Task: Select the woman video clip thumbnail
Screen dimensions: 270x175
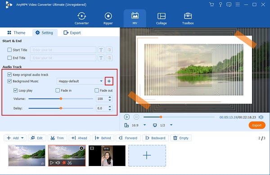Action: coord(107,156)
